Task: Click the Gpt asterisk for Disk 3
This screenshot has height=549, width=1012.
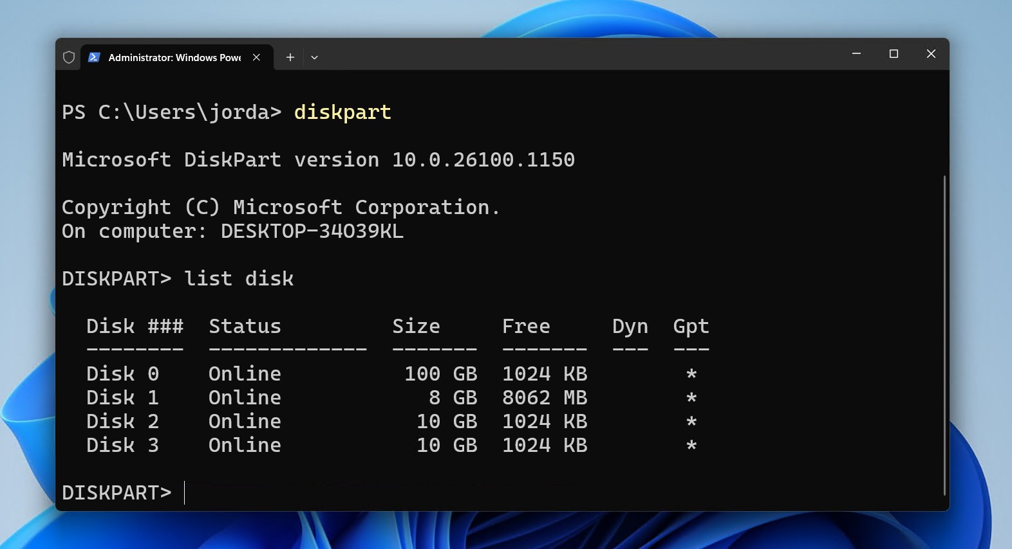Action: (691, 445)
